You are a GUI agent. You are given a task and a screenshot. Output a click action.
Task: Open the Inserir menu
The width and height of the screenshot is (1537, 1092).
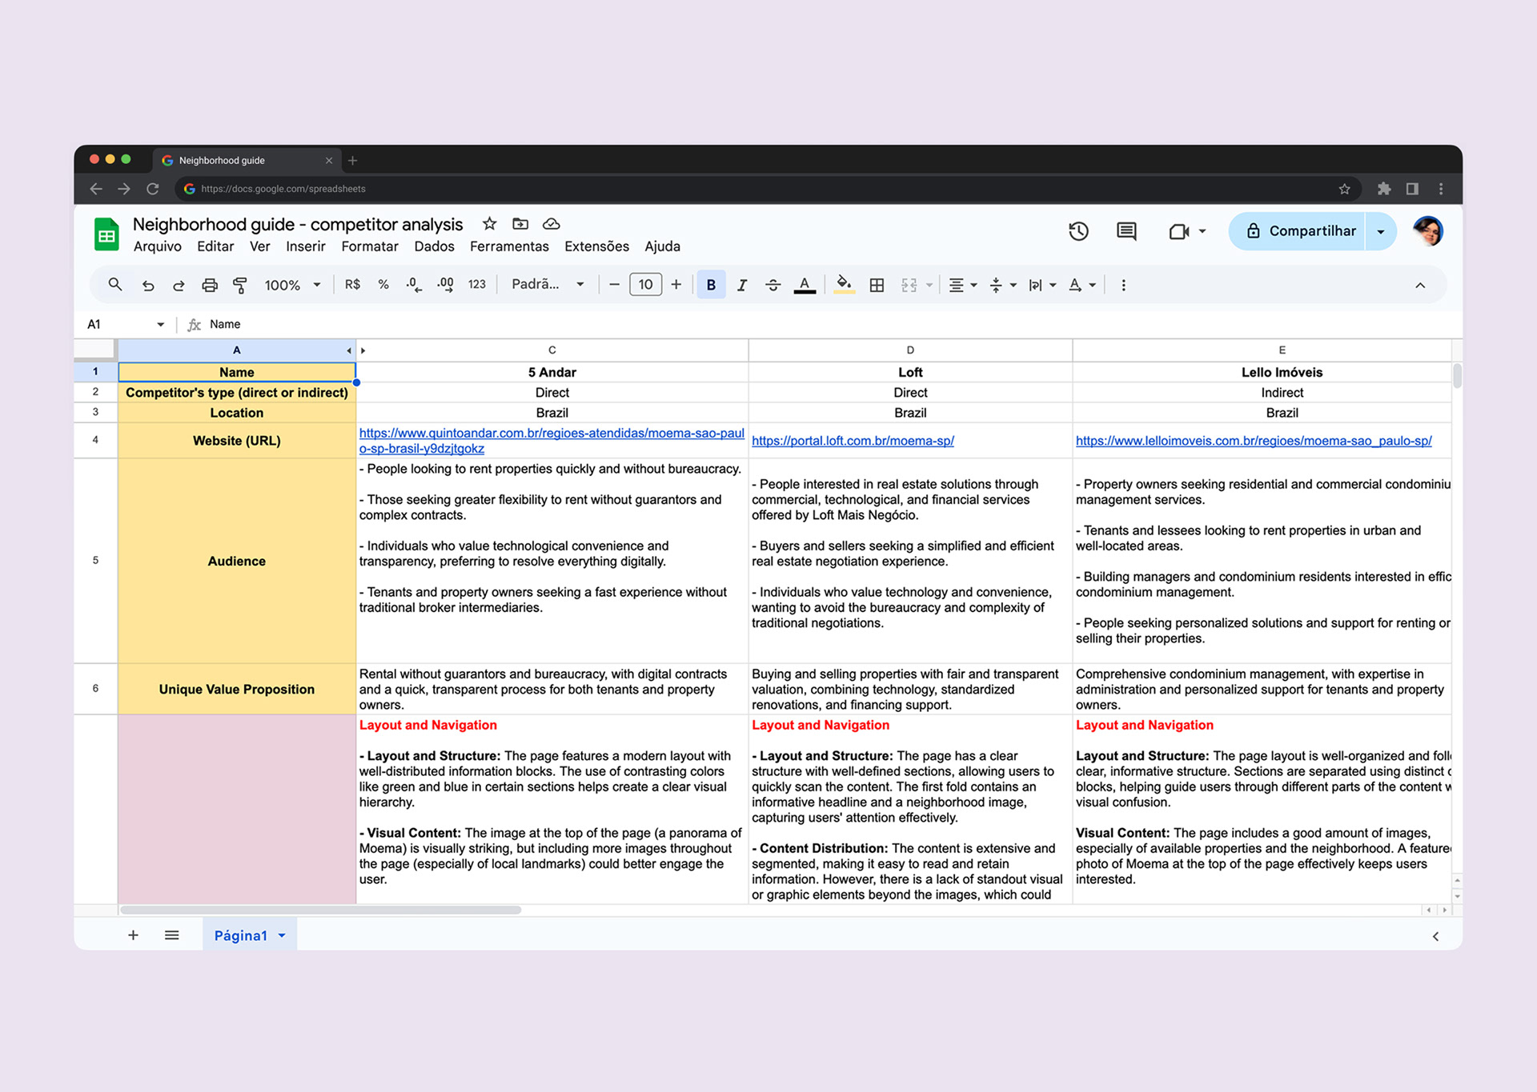pyautogui.click(x=306, y=246)
